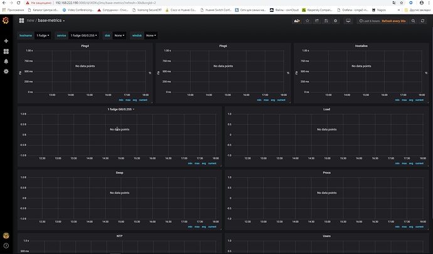
Task: Open dashboard settings gear in top toolbar
Action: coord(336,21)
